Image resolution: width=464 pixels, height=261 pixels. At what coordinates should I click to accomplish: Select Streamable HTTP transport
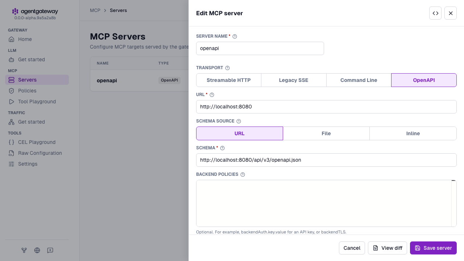[229, 80]
